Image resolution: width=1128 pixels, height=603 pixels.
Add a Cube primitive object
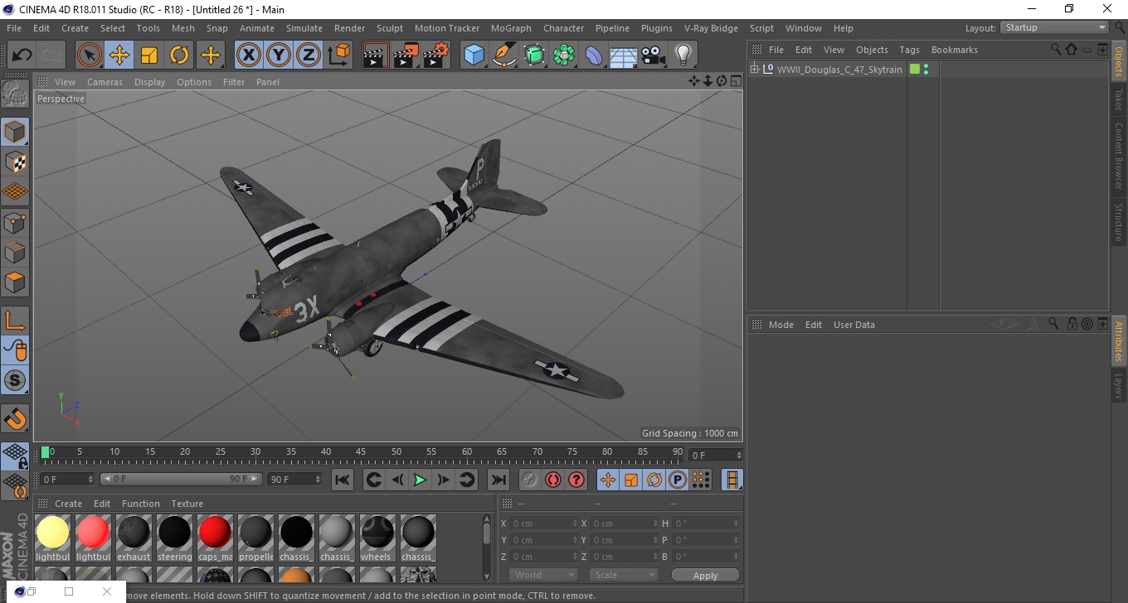[474, 55]
